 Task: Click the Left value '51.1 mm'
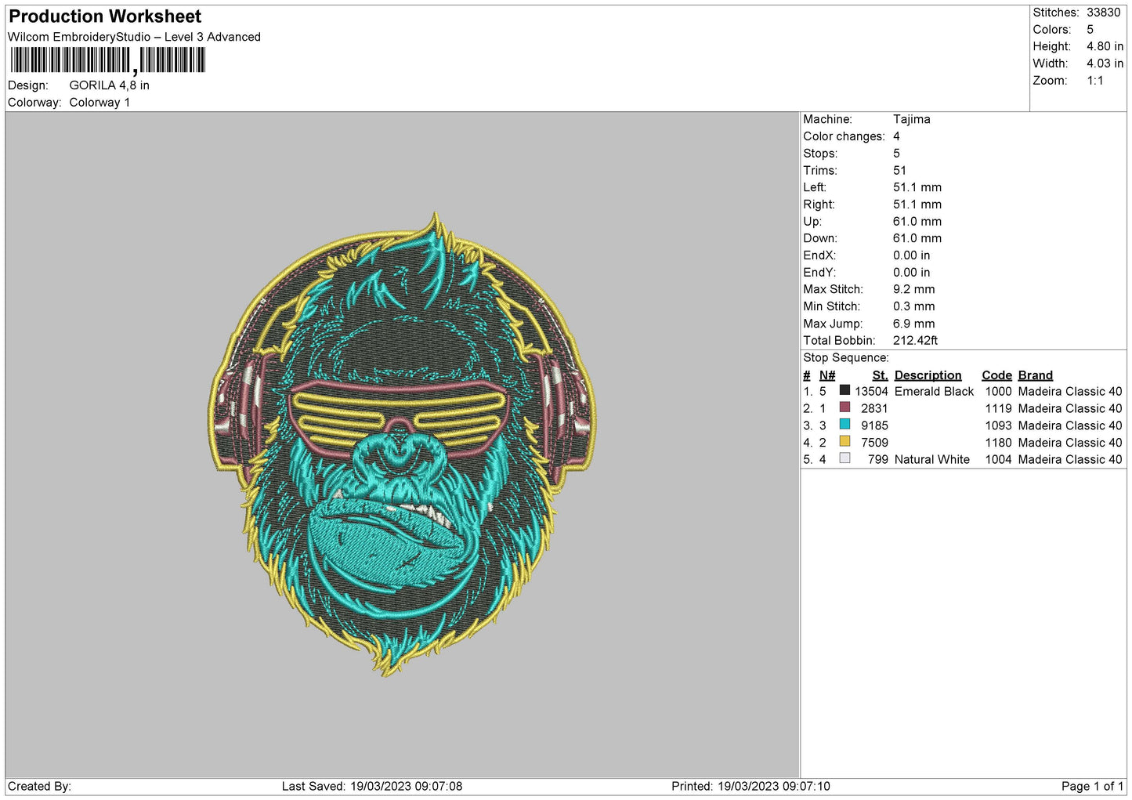pyautogui.click(x=917, y=187)
